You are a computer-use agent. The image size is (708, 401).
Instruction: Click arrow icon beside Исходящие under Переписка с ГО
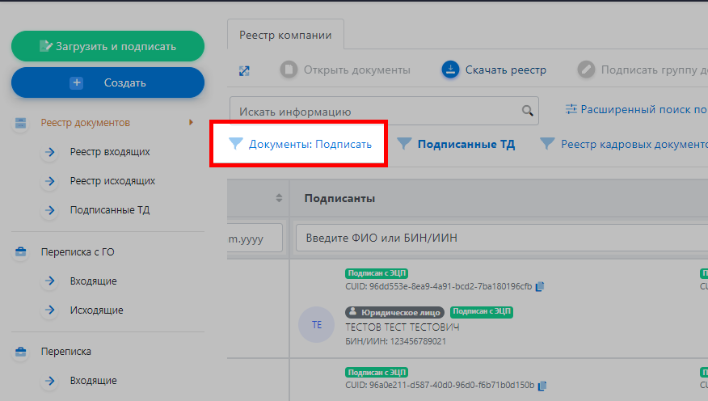pos(49,310)
